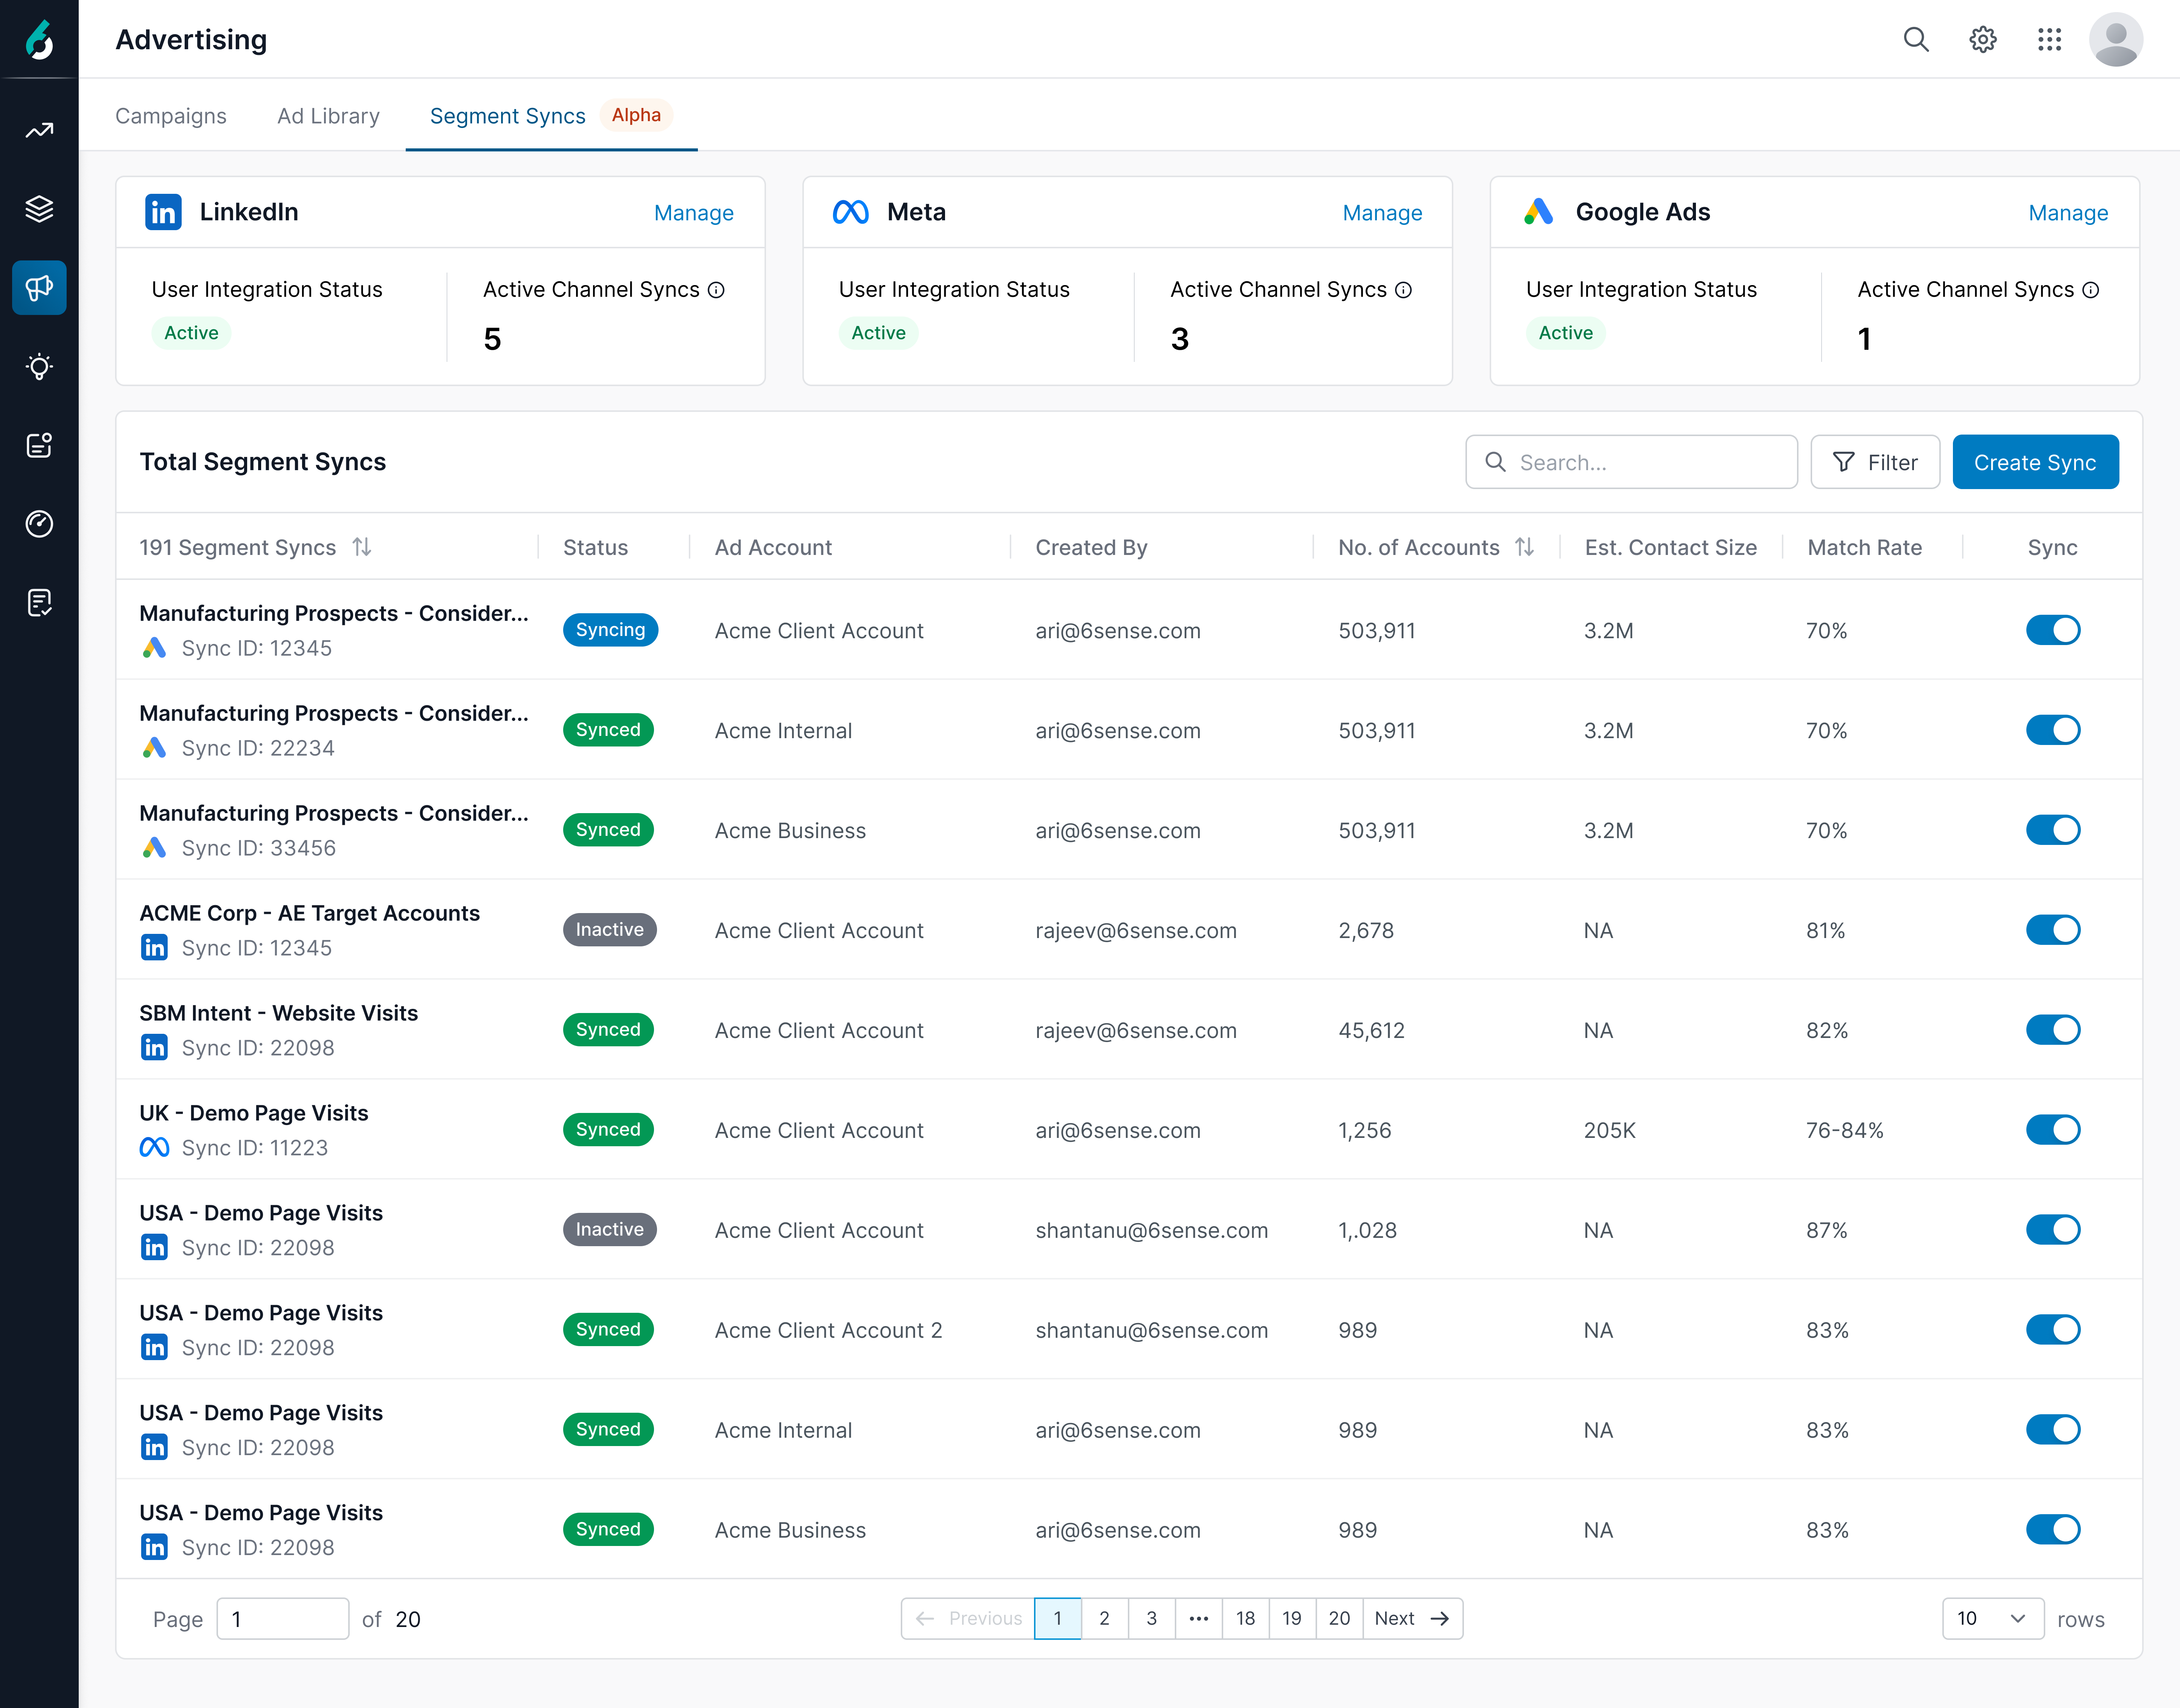The width and height of the screenshot is (2180, 1708).
Task: Click the 205K contact size value
Action: [1609, 1131]
